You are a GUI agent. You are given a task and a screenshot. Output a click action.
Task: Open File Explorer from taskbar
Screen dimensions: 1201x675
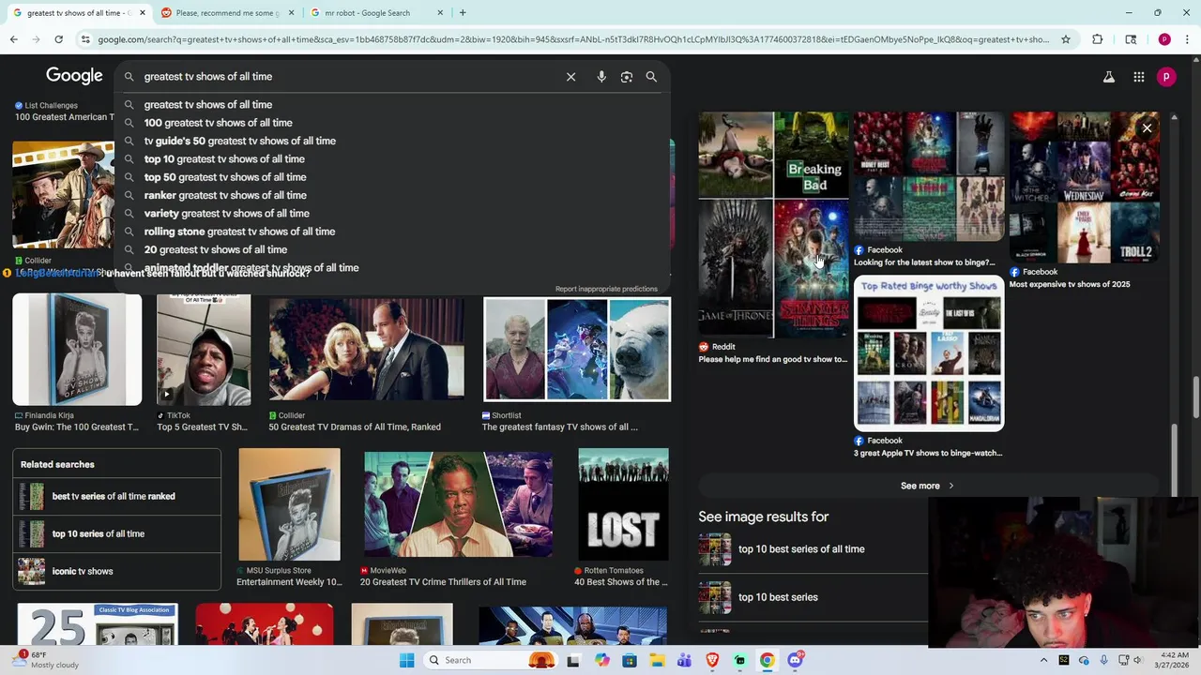click(x=657, y=660)
